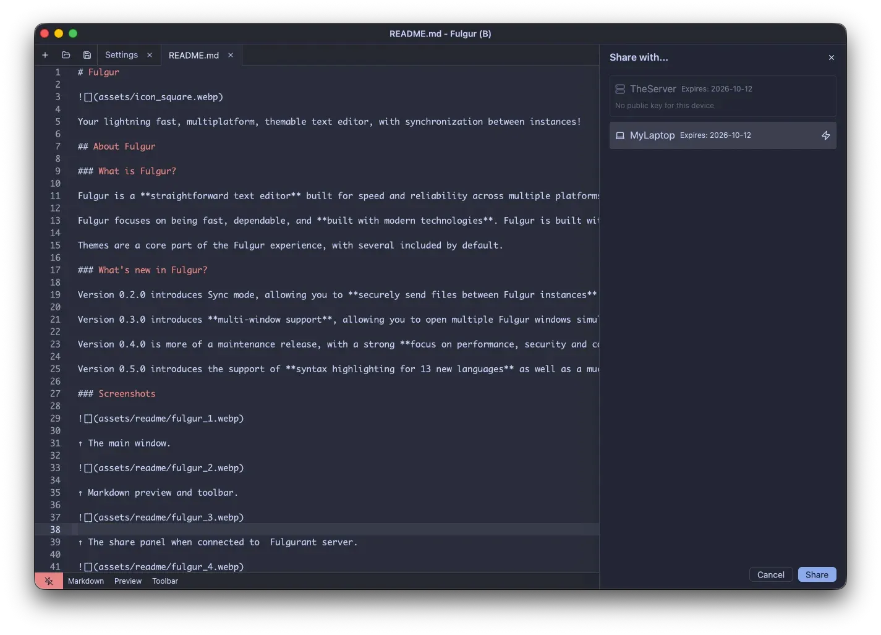Image resolution: width=881 pixels, height=635 pixels.
Task: Toggle the Preview in the status bar
Action: tap(127, 581)
